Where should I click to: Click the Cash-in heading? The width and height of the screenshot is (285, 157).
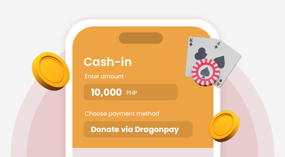tap(108, 62)
